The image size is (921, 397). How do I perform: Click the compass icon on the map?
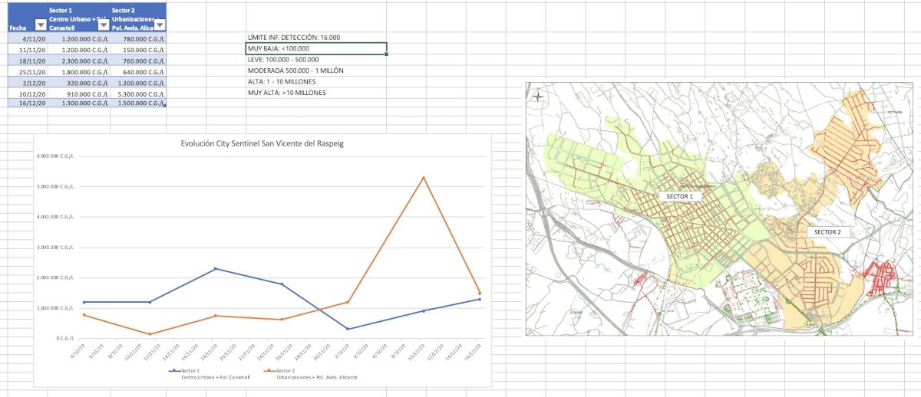pyautogui.click(x=538, y=96)
